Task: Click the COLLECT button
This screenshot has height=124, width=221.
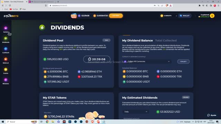Action: [183, 62]
